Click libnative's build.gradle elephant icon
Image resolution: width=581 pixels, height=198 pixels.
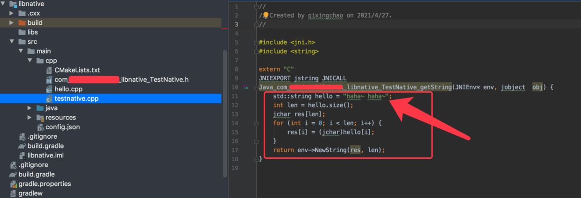(22, 146)
